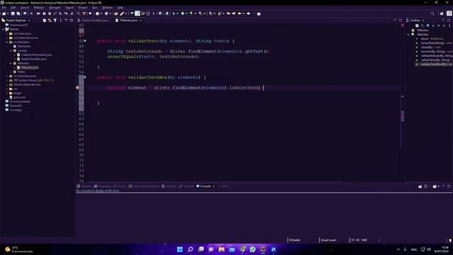Select validarCheckBox(By) in the Outline
This screenshot has height=255, width=453.
click(434, 64)
